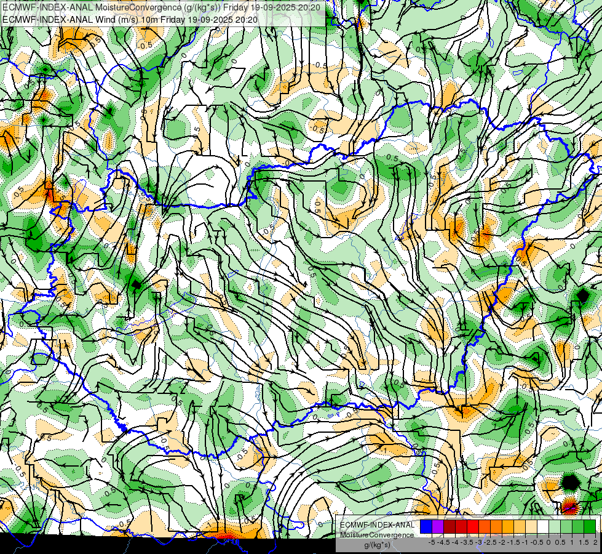The image size is (602, 554).
Task: Pick legend swatch between 1 and 1.5
Action: (x=578, y=527)
